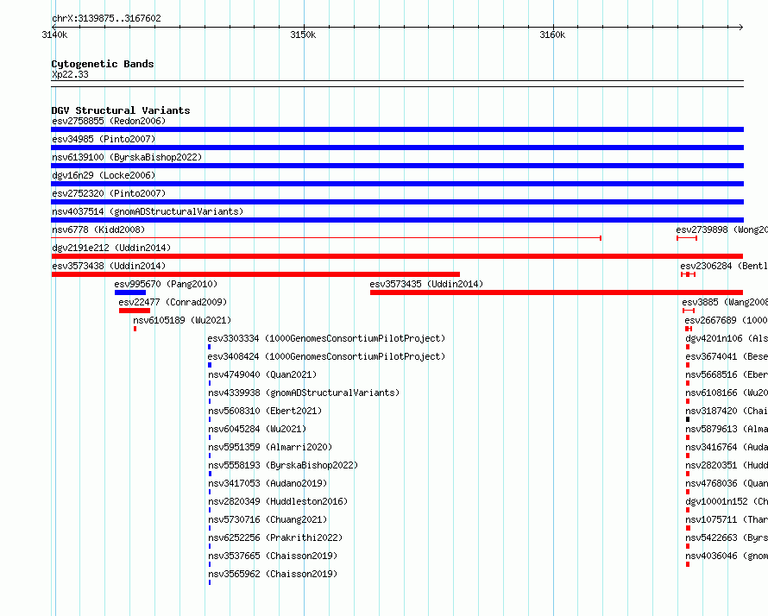
Task: Open nsv5730716 (Chuang2021) label
Action: (x=268, y=519)
